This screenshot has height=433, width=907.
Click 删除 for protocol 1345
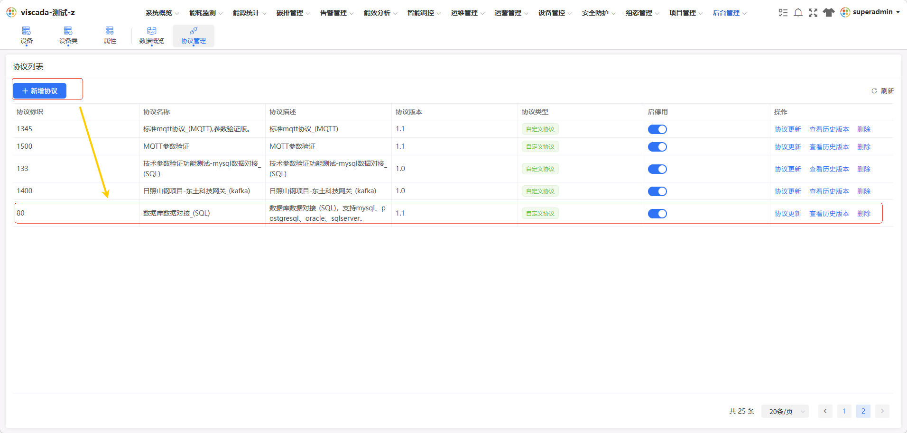coord(864,129)
